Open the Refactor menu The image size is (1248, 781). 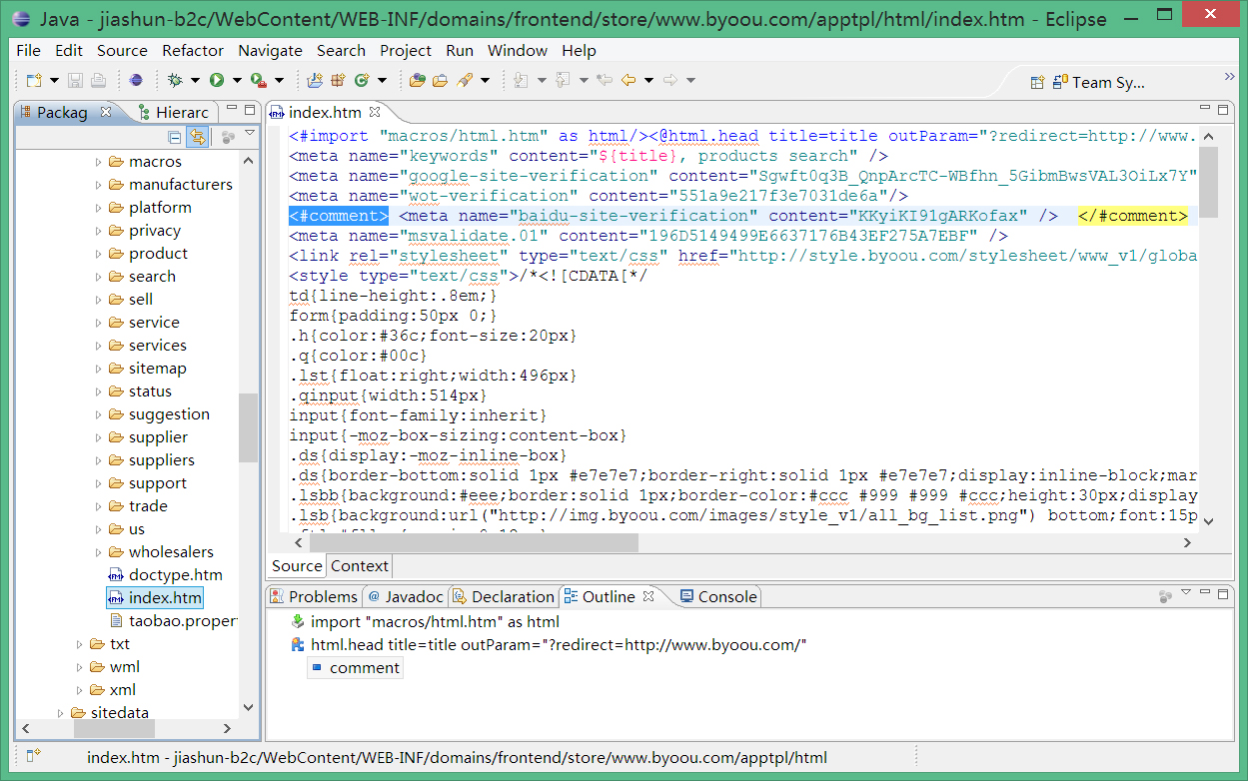(x=193, y=50)
